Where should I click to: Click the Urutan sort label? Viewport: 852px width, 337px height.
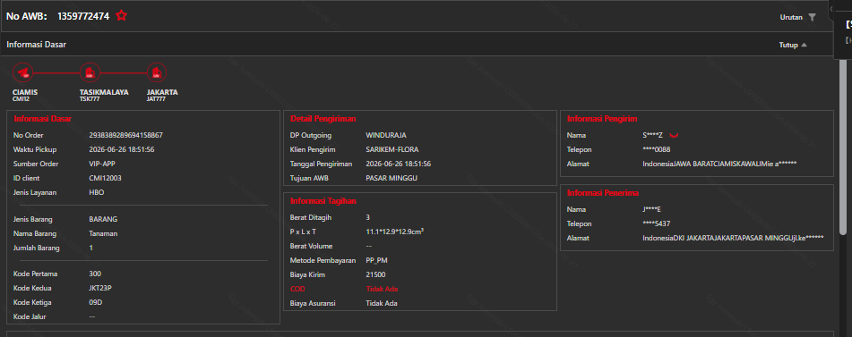tap(791, 17)
